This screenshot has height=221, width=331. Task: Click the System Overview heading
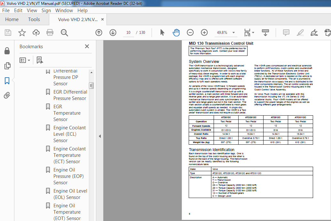204,62
